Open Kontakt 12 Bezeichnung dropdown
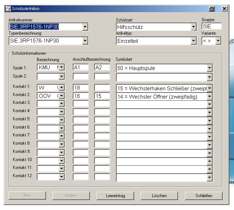The height and width of the screenshot is (210, 234). (x=62, y=177)
